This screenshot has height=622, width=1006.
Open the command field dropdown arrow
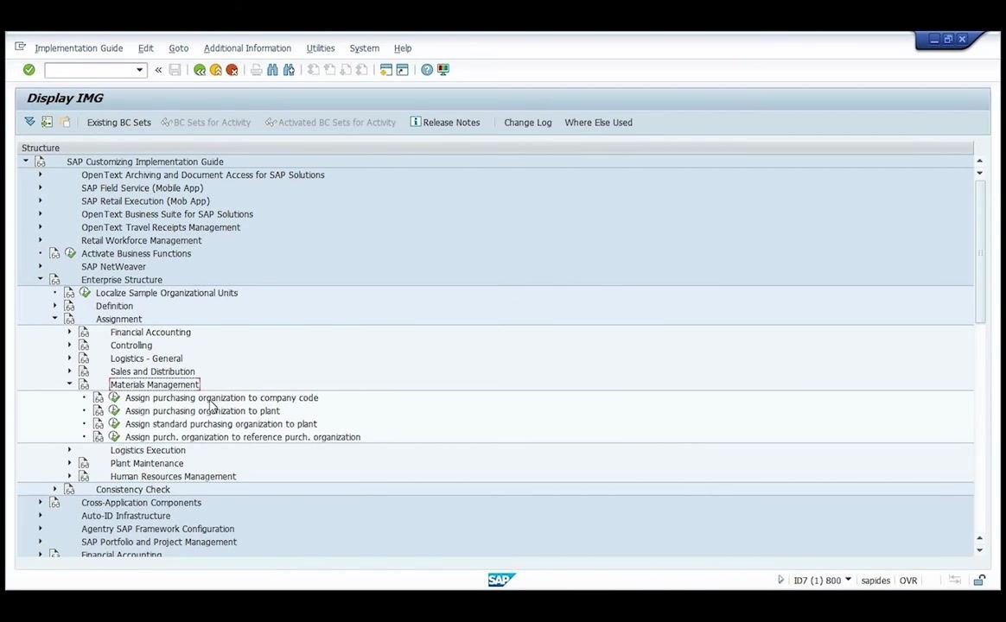tap(139, 70)
